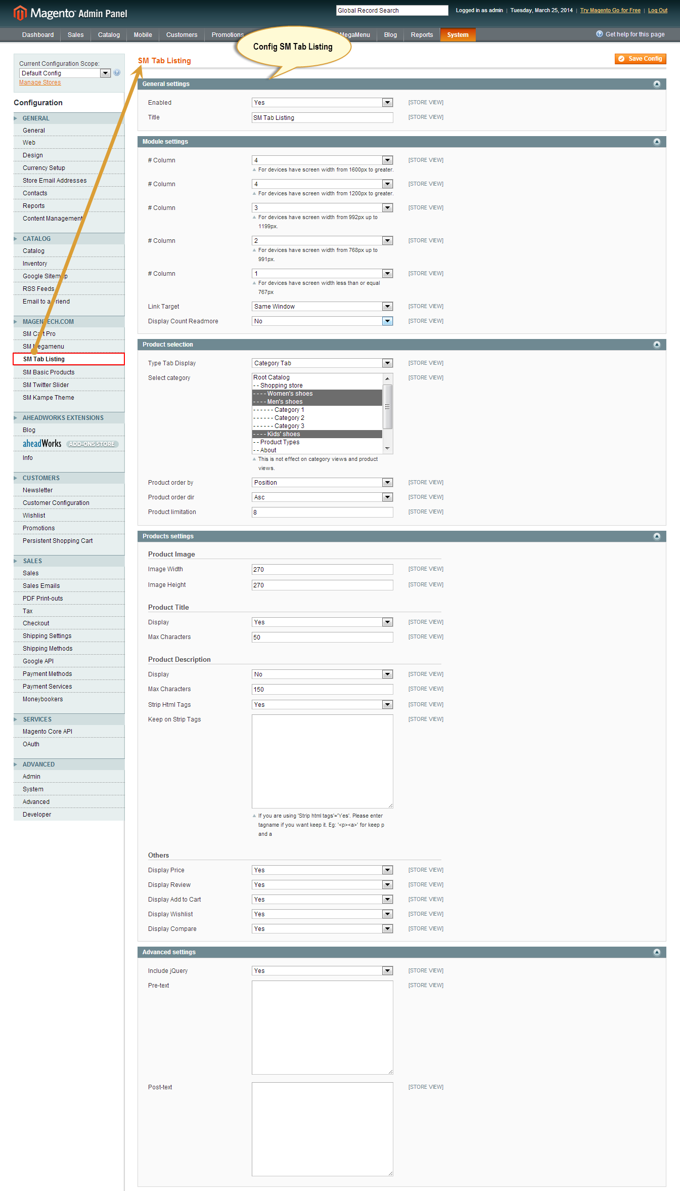680x1191 pixels.
Task: Open the Product order by dropdown
Action: click(x=322, y=483)
